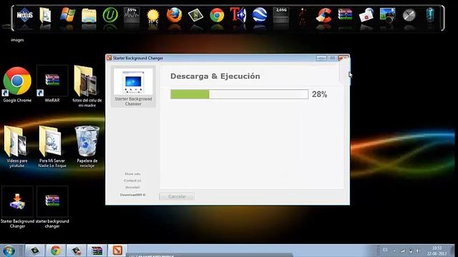Click the red dotted figure dock icon
Image resolution: width=458 pixels, height=257 pixels.
[303, 15]
